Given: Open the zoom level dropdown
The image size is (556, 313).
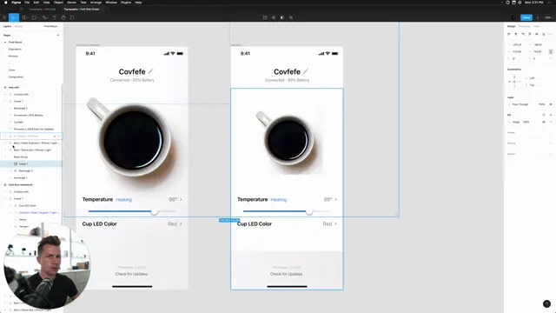Looking at the screenshot, I should pyautogui.click(x=548, y=17).
